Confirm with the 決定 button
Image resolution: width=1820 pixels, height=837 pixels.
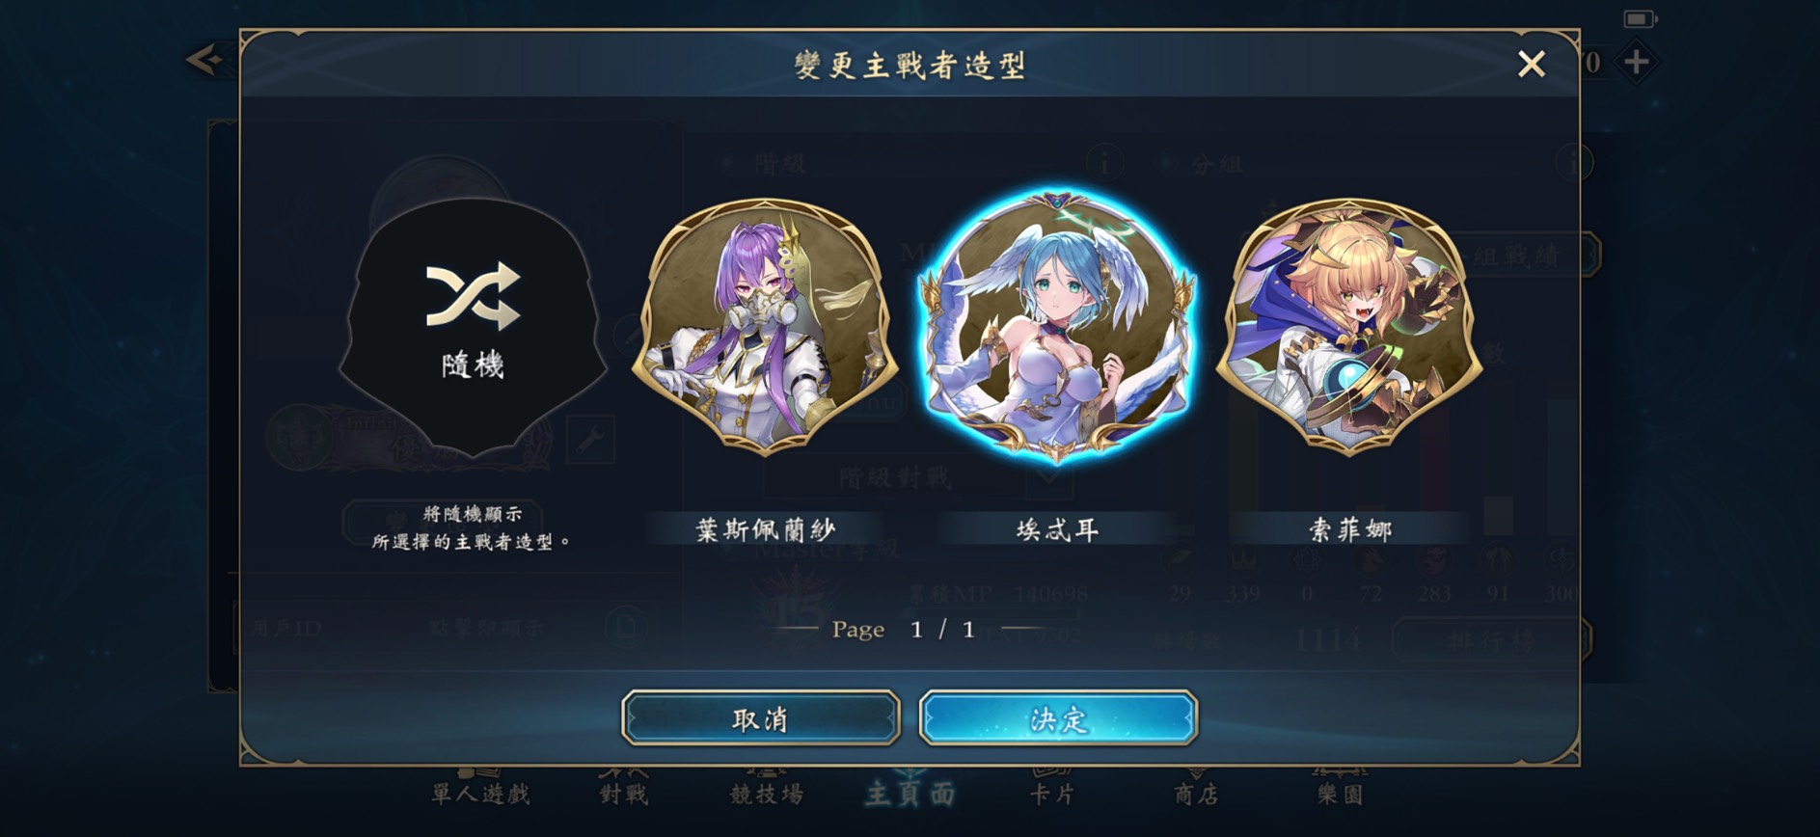[1058, 718]
